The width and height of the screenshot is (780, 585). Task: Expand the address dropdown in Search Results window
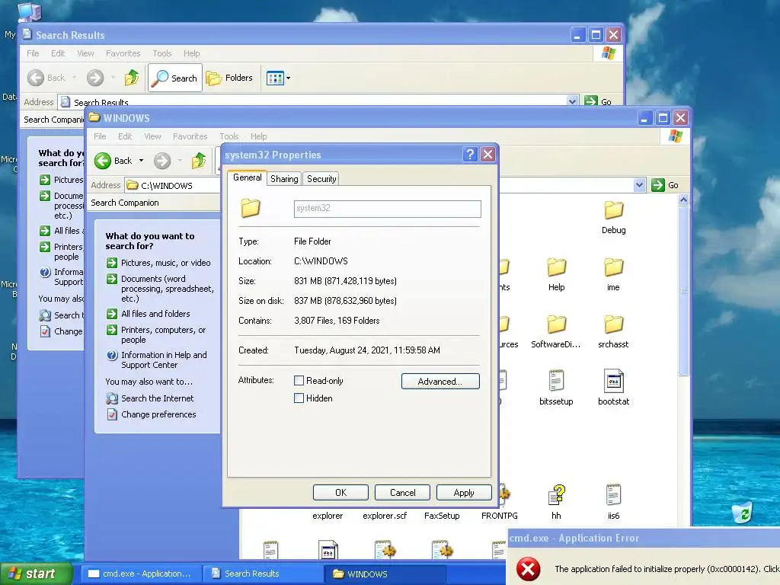tap(572, 101)
